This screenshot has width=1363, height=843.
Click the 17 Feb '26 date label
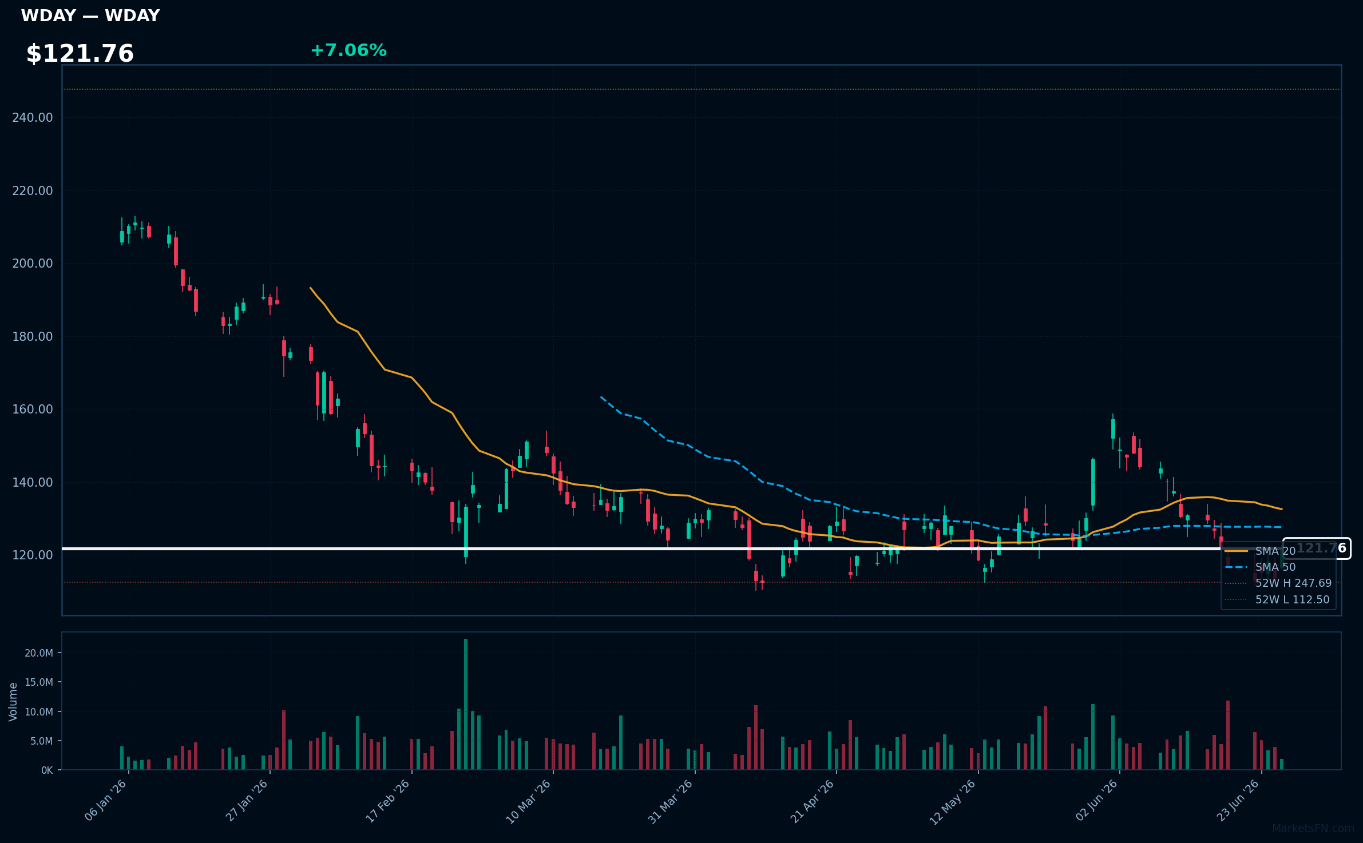(x=389, y=801)
